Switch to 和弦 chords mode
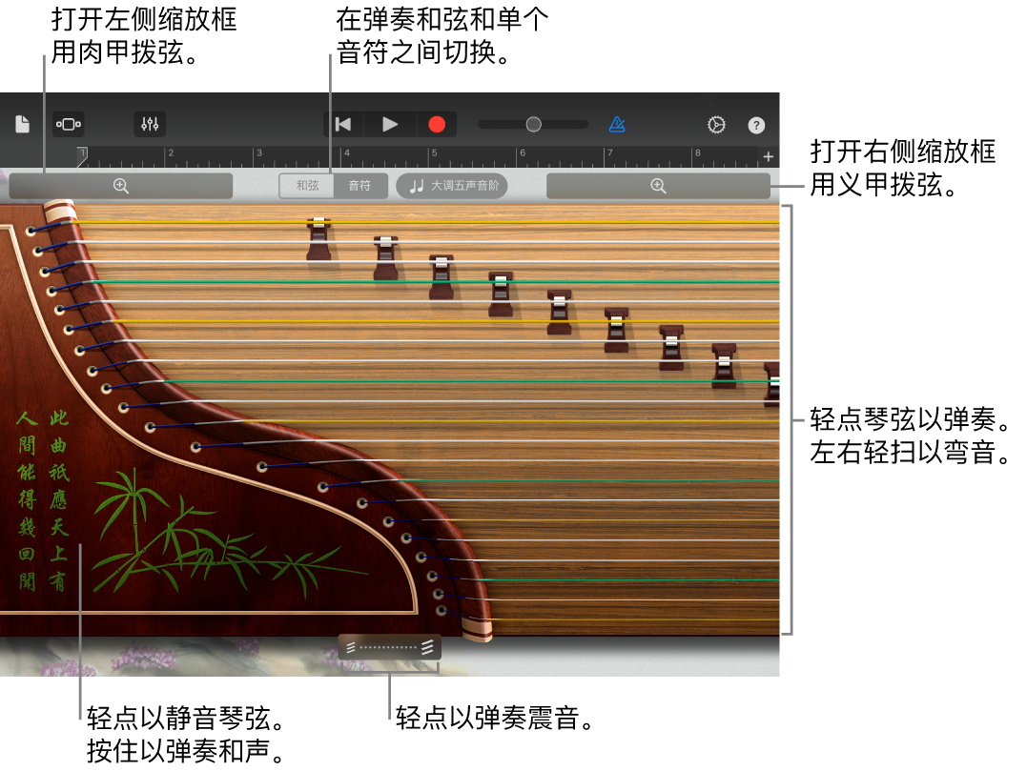This screenshot has width=1027, height=771. [306, 186]
